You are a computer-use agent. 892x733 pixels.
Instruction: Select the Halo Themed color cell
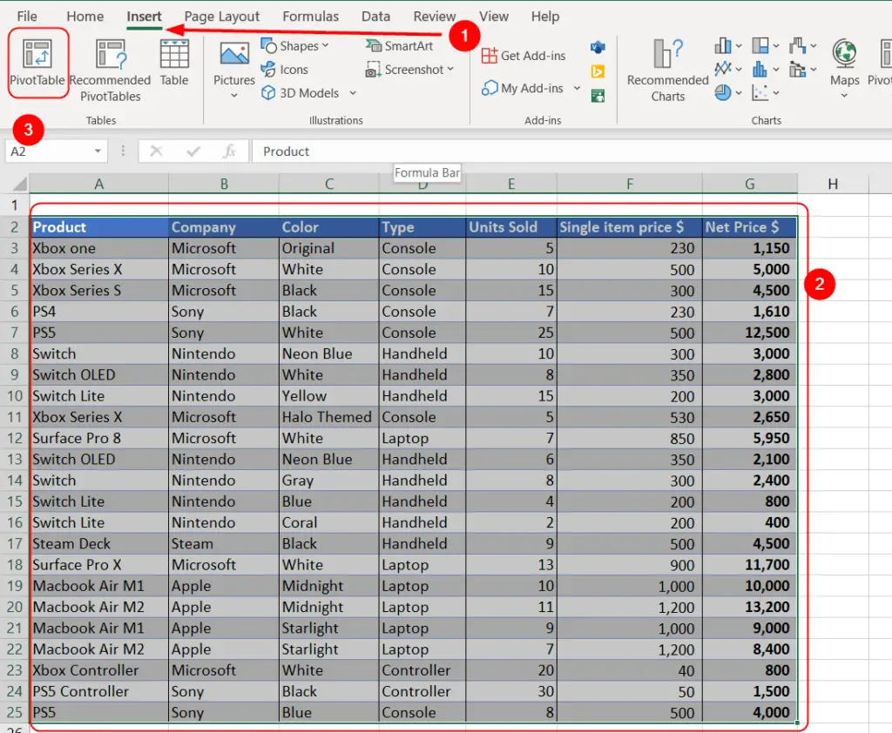[x=328, y=417]
